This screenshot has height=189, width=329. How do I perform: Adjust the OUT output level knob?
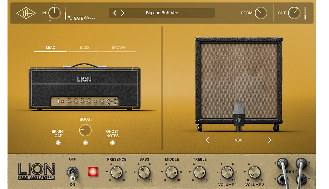[294, 13]
